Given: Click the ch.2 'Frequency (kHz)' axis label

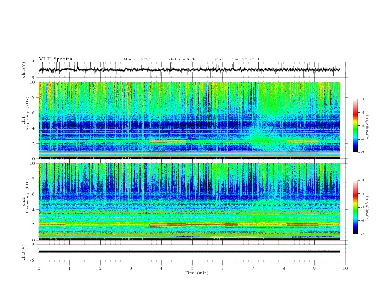Looking at the screenshot, I should click(x=28, y=196).
